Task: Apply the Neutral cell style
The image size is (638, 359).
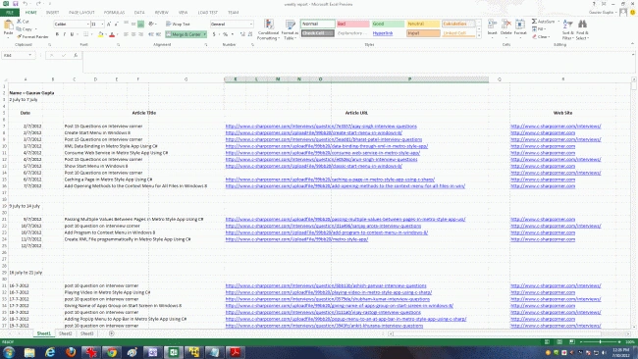Action: (423, 24)
